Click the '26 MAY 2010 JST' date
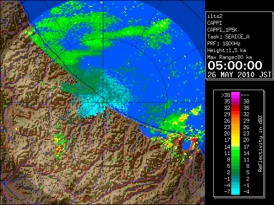Viewport: 274px width, 205px height. (x=239, y=75)
